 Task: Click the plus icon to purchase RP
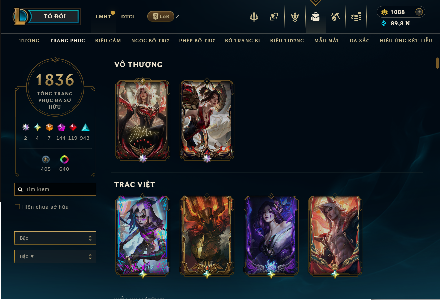pyautogui.click(x=419, y=12)
